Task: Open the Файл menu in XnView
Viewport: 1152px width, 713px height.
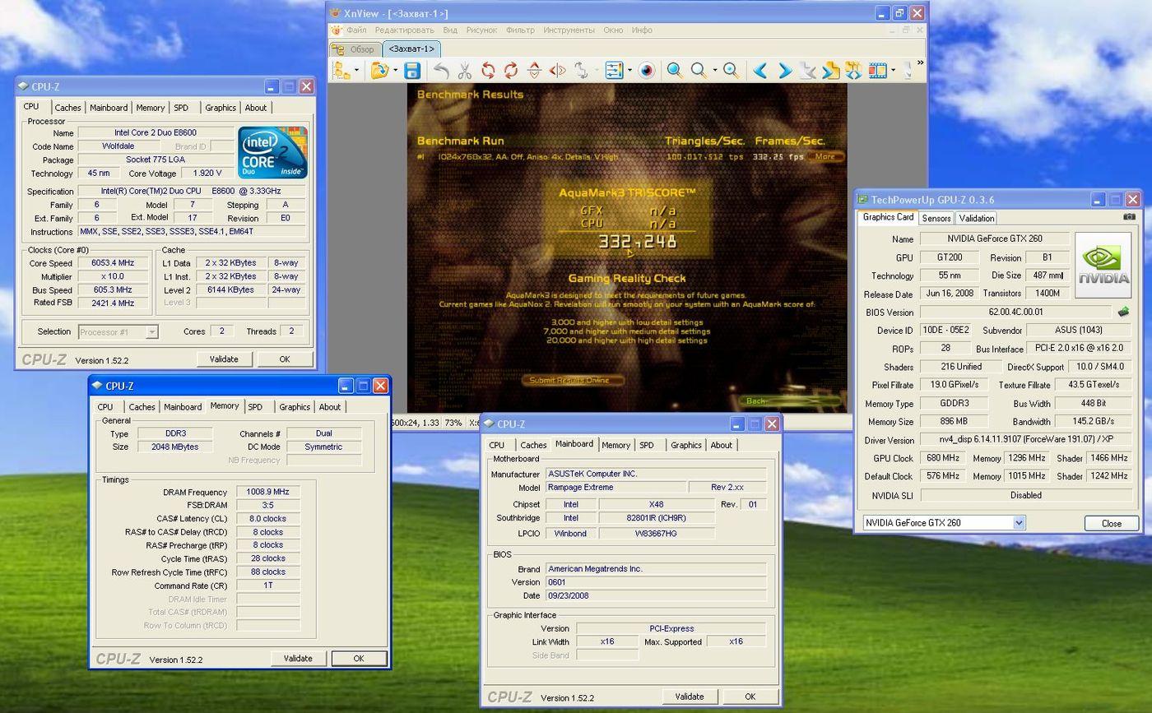Action: coord(356,30)
